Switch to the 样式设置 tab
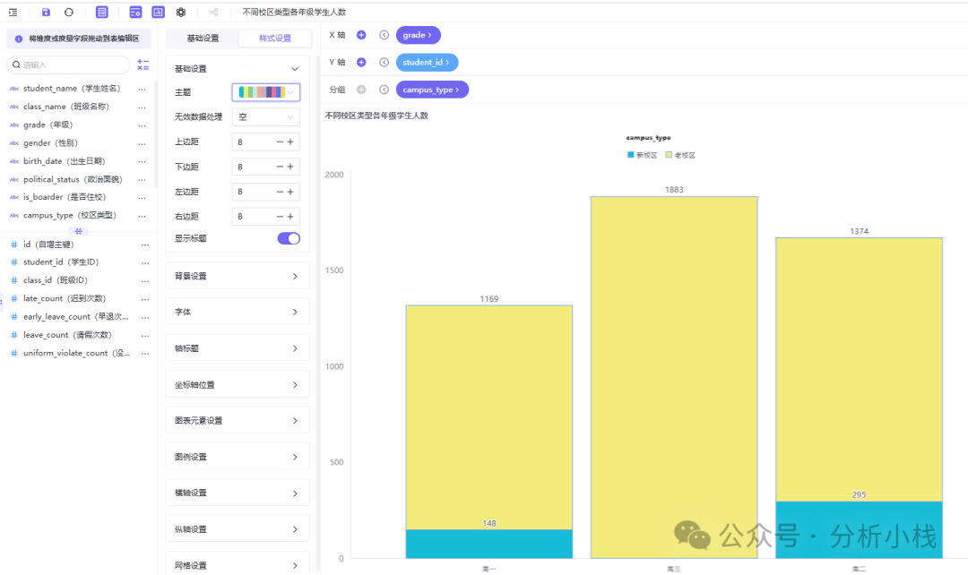 tap(275, 39)
